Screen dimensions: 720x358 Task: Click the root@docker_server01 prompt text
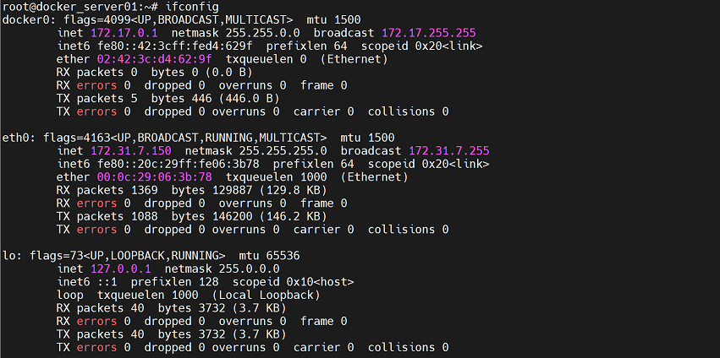tap(66, 7)
